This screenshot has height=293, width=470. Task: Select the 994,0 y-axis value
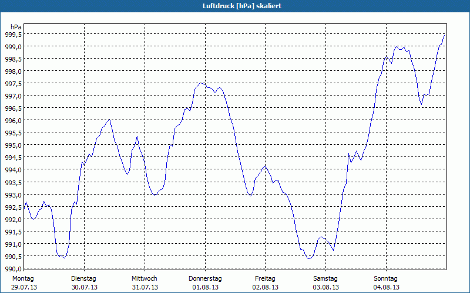pyautogui.click(x=13, y=170)
